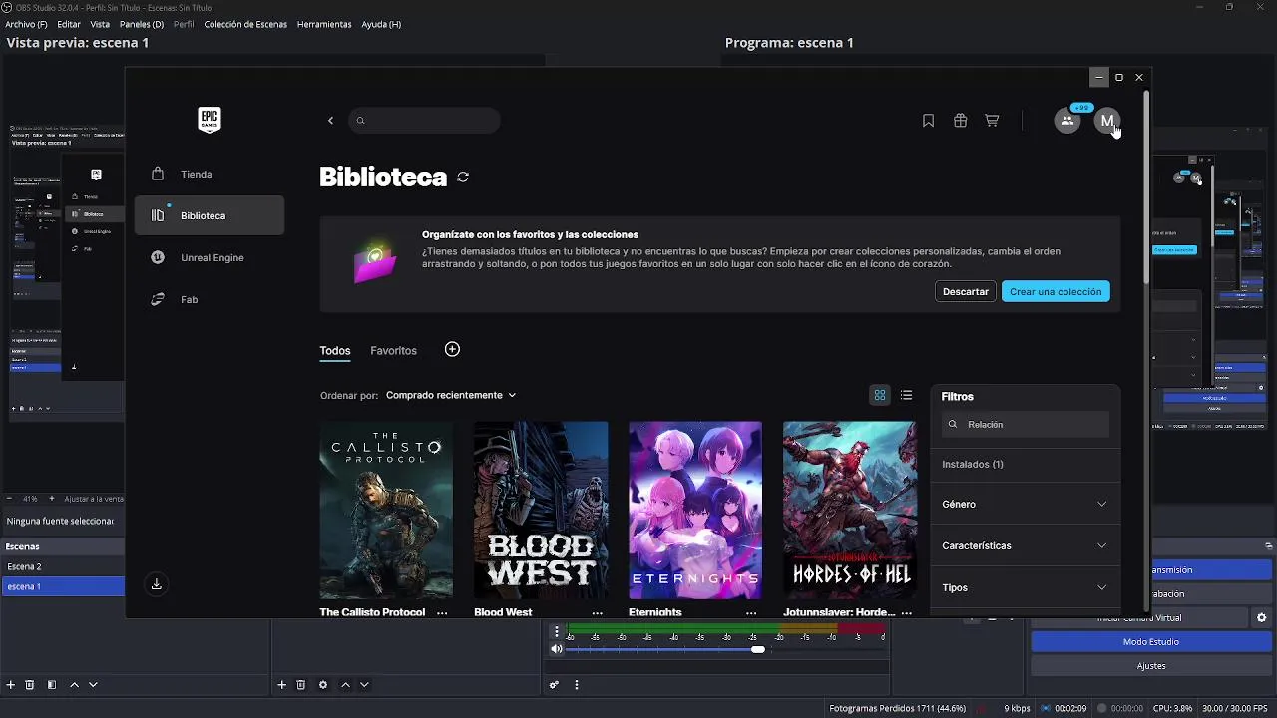This screenshot has height=718, width=1277.
Task: Open Editar menu in OBS
Action: pyautogui.click(x=69, y=24)
